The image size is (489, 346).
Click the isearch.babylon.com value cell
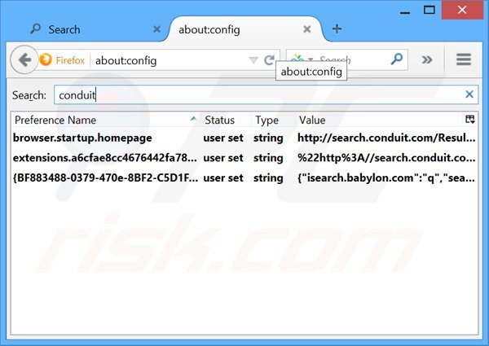[386, 177]
